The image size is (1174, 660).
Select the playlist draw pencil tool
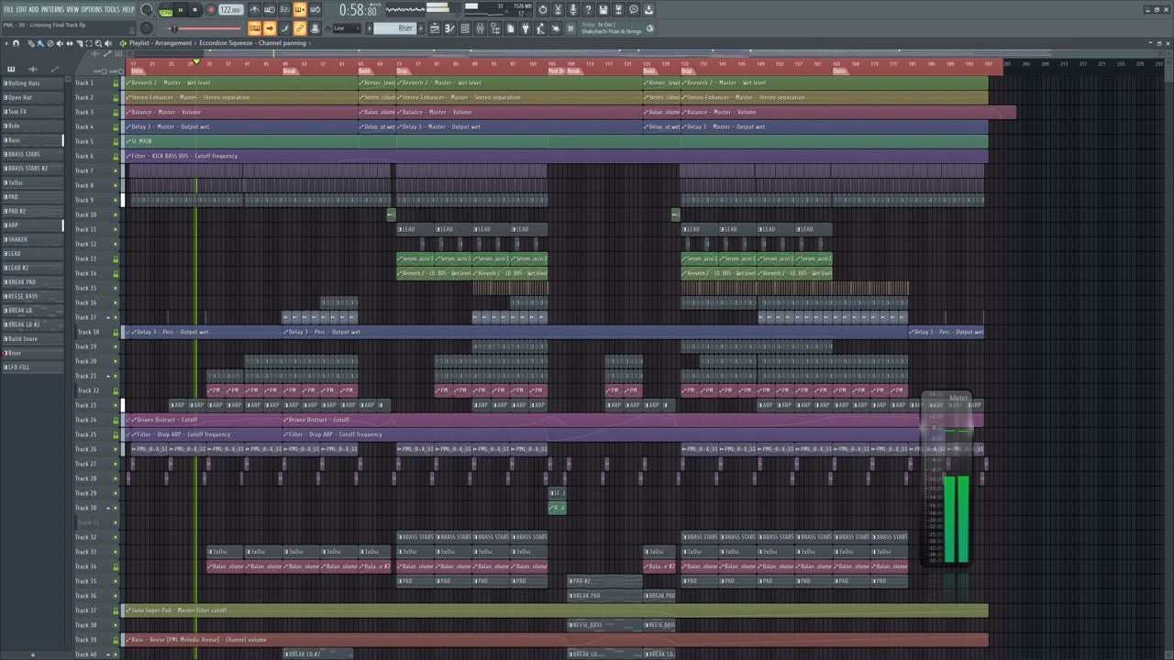pyautogui.click(x=31, y=44)
